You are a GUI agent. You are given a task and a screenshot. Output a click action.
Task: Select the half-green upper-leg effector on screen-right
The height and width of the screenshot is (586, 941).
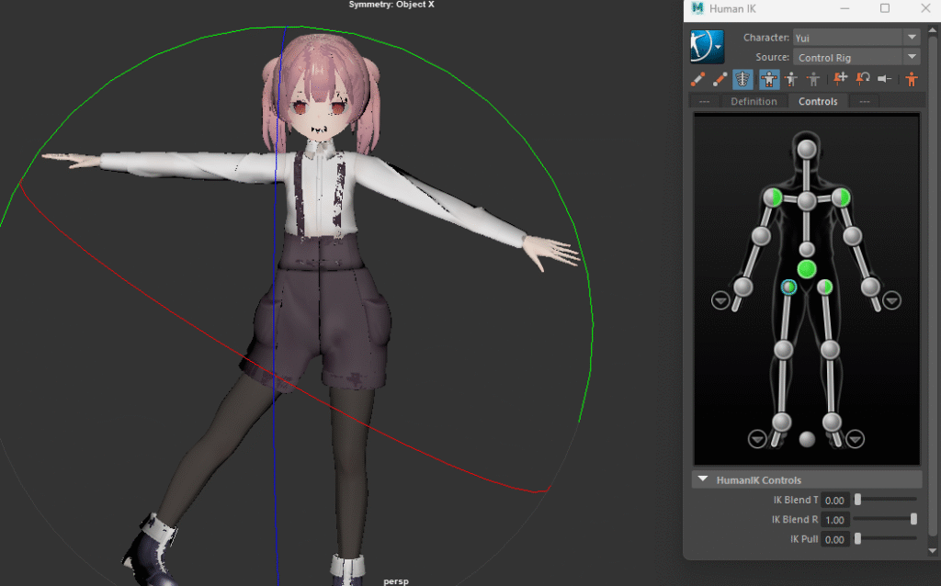pyautogui.click(x=825, y=287)
